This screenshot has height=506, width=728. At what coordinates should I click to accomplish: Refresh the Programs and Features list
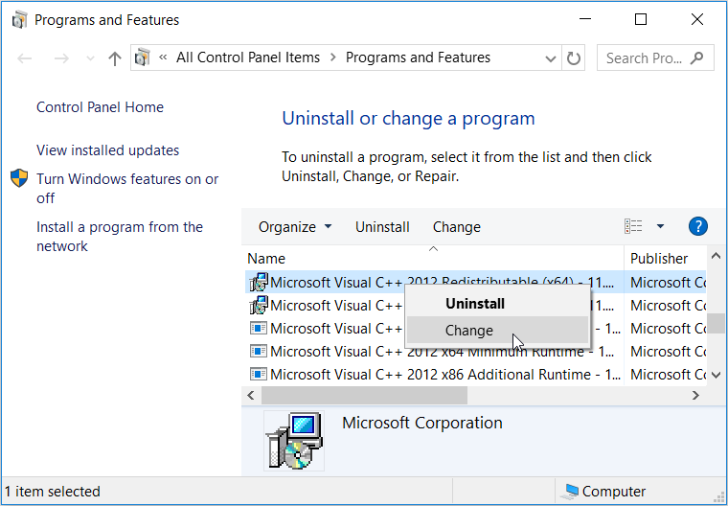(574, 58)
